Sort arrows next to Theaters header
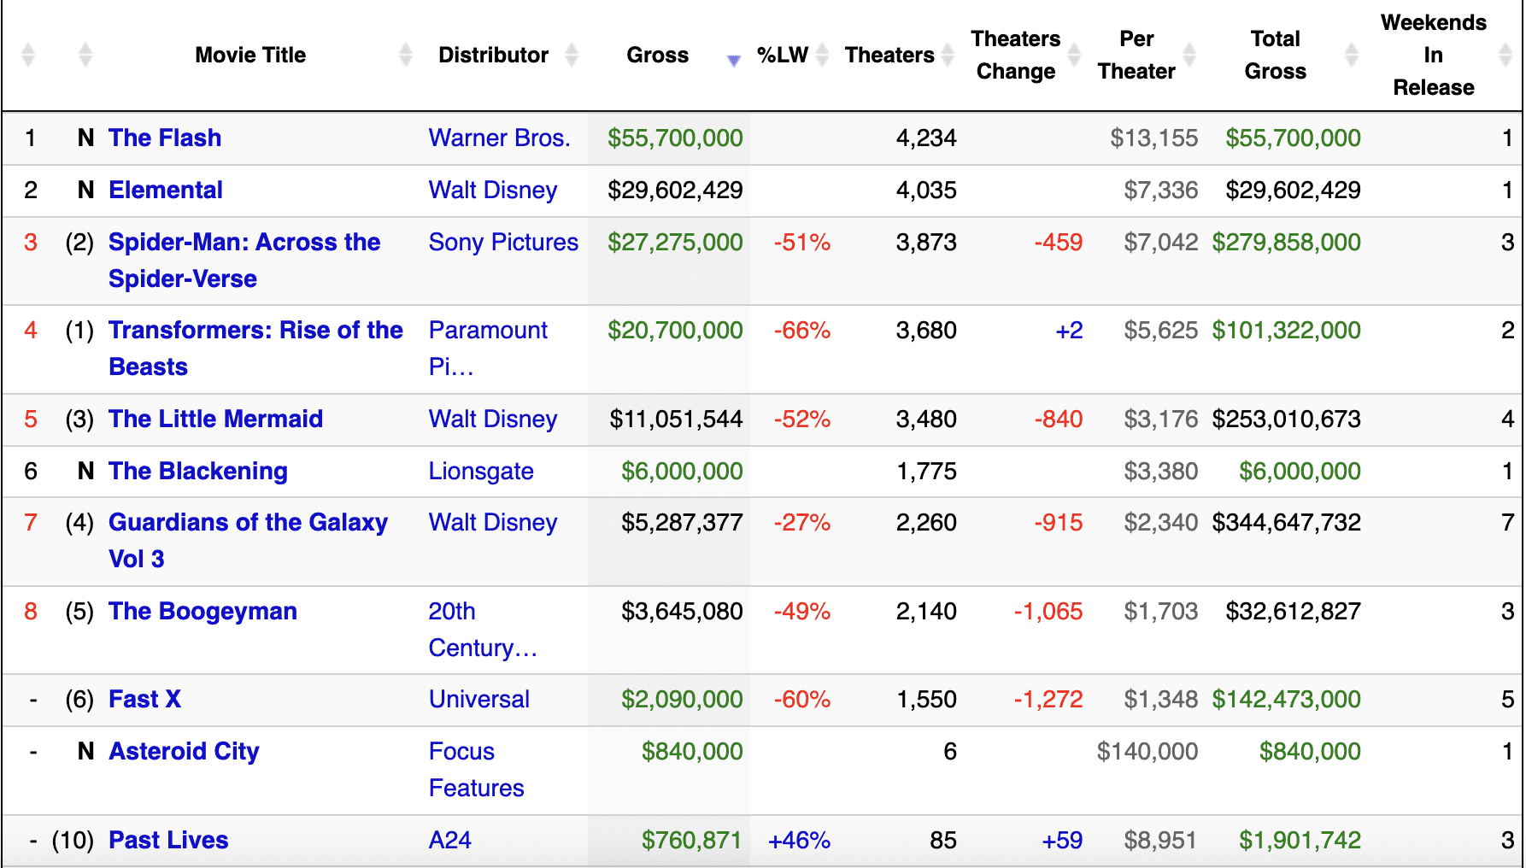The width and height of the screenshot is (1526, 868). tap(947, 55)
